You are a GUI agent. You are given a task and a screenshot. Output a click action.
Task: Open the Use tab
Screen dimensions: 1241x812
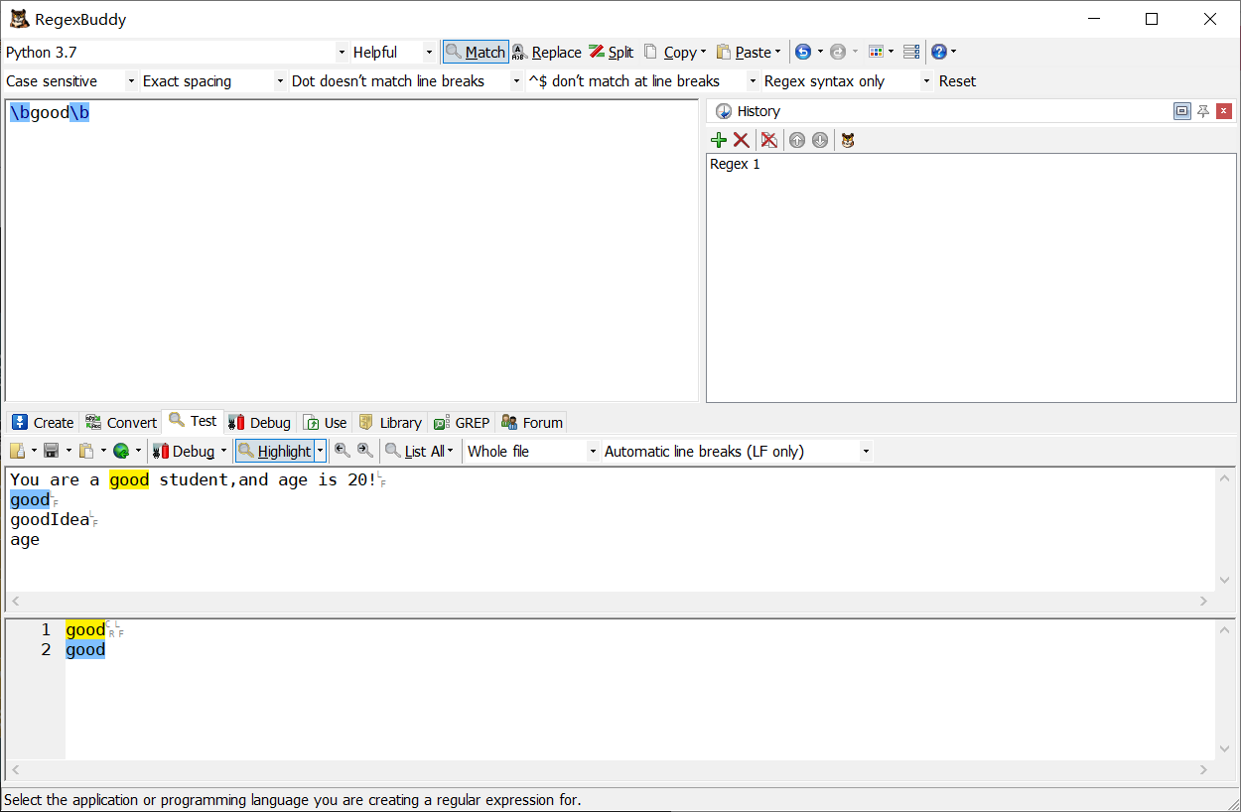point(326,422)
